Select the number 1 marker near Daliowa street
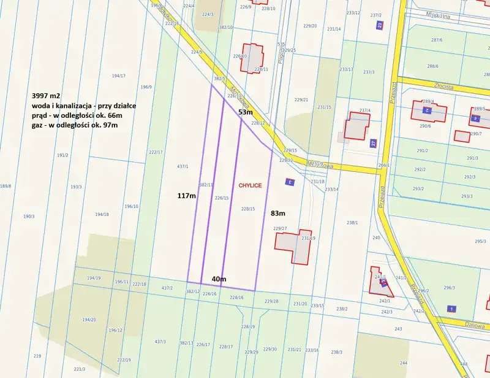490x378 pixels. pyautogui.click(x=451, y=308)
